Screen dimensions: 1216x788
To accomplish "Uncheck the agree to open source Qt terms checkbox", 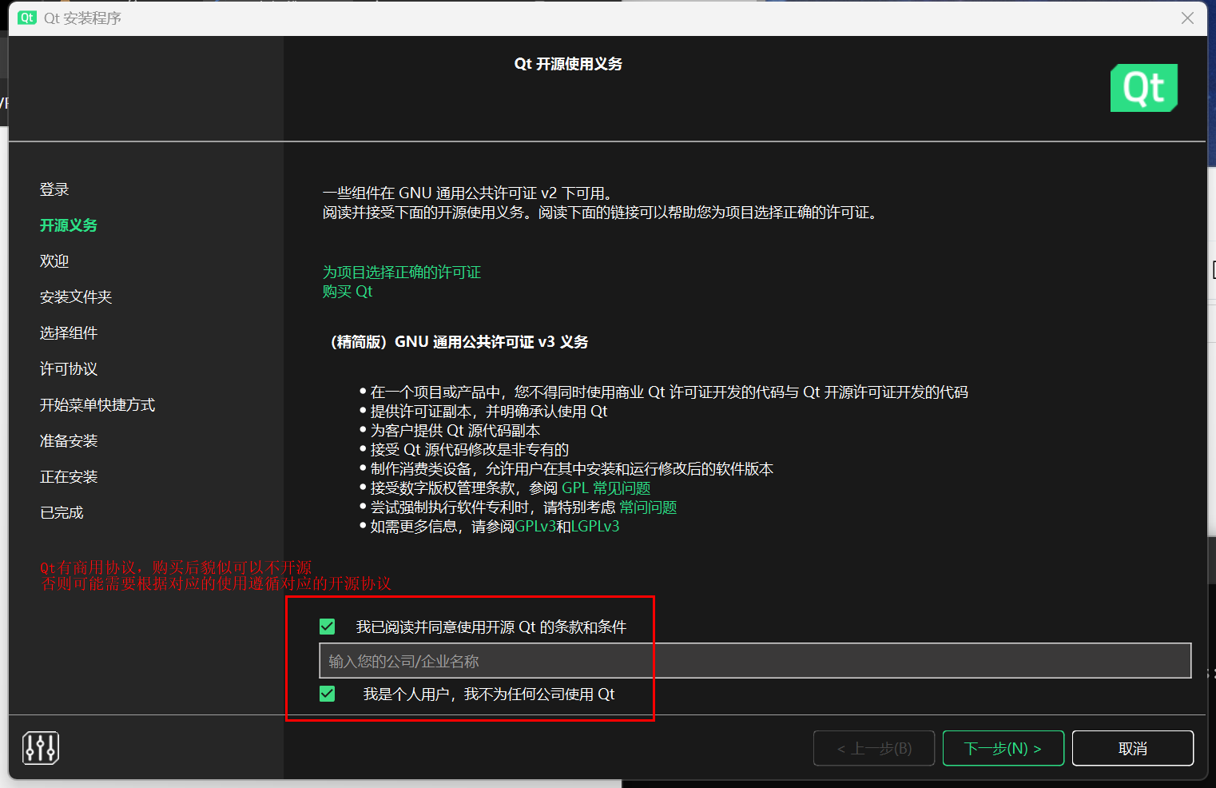I will [x=328, y=627].
